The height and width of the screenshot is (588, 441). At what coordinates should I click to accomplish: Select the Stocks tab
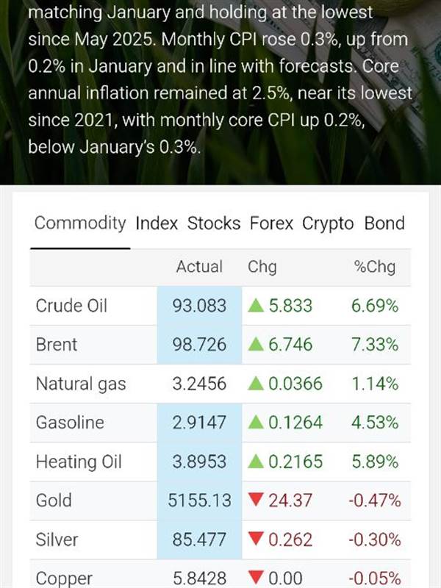point(214,223)
